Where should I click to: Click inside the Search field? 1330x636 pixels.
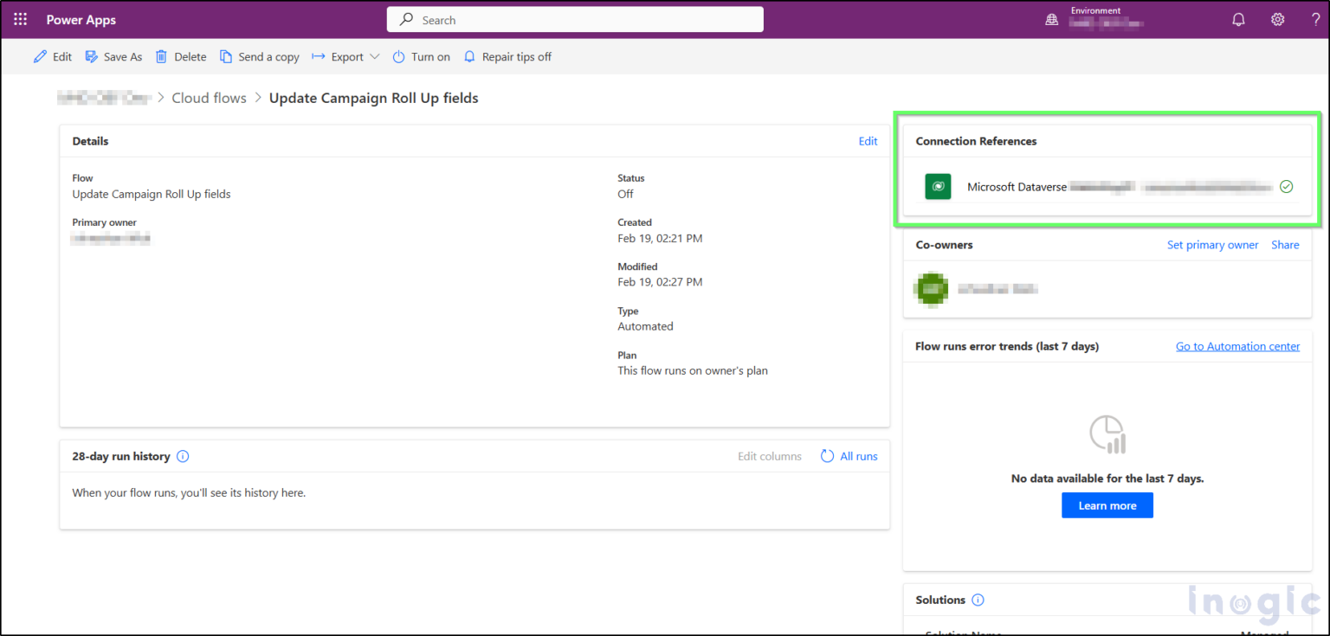[x=574, y=19]
